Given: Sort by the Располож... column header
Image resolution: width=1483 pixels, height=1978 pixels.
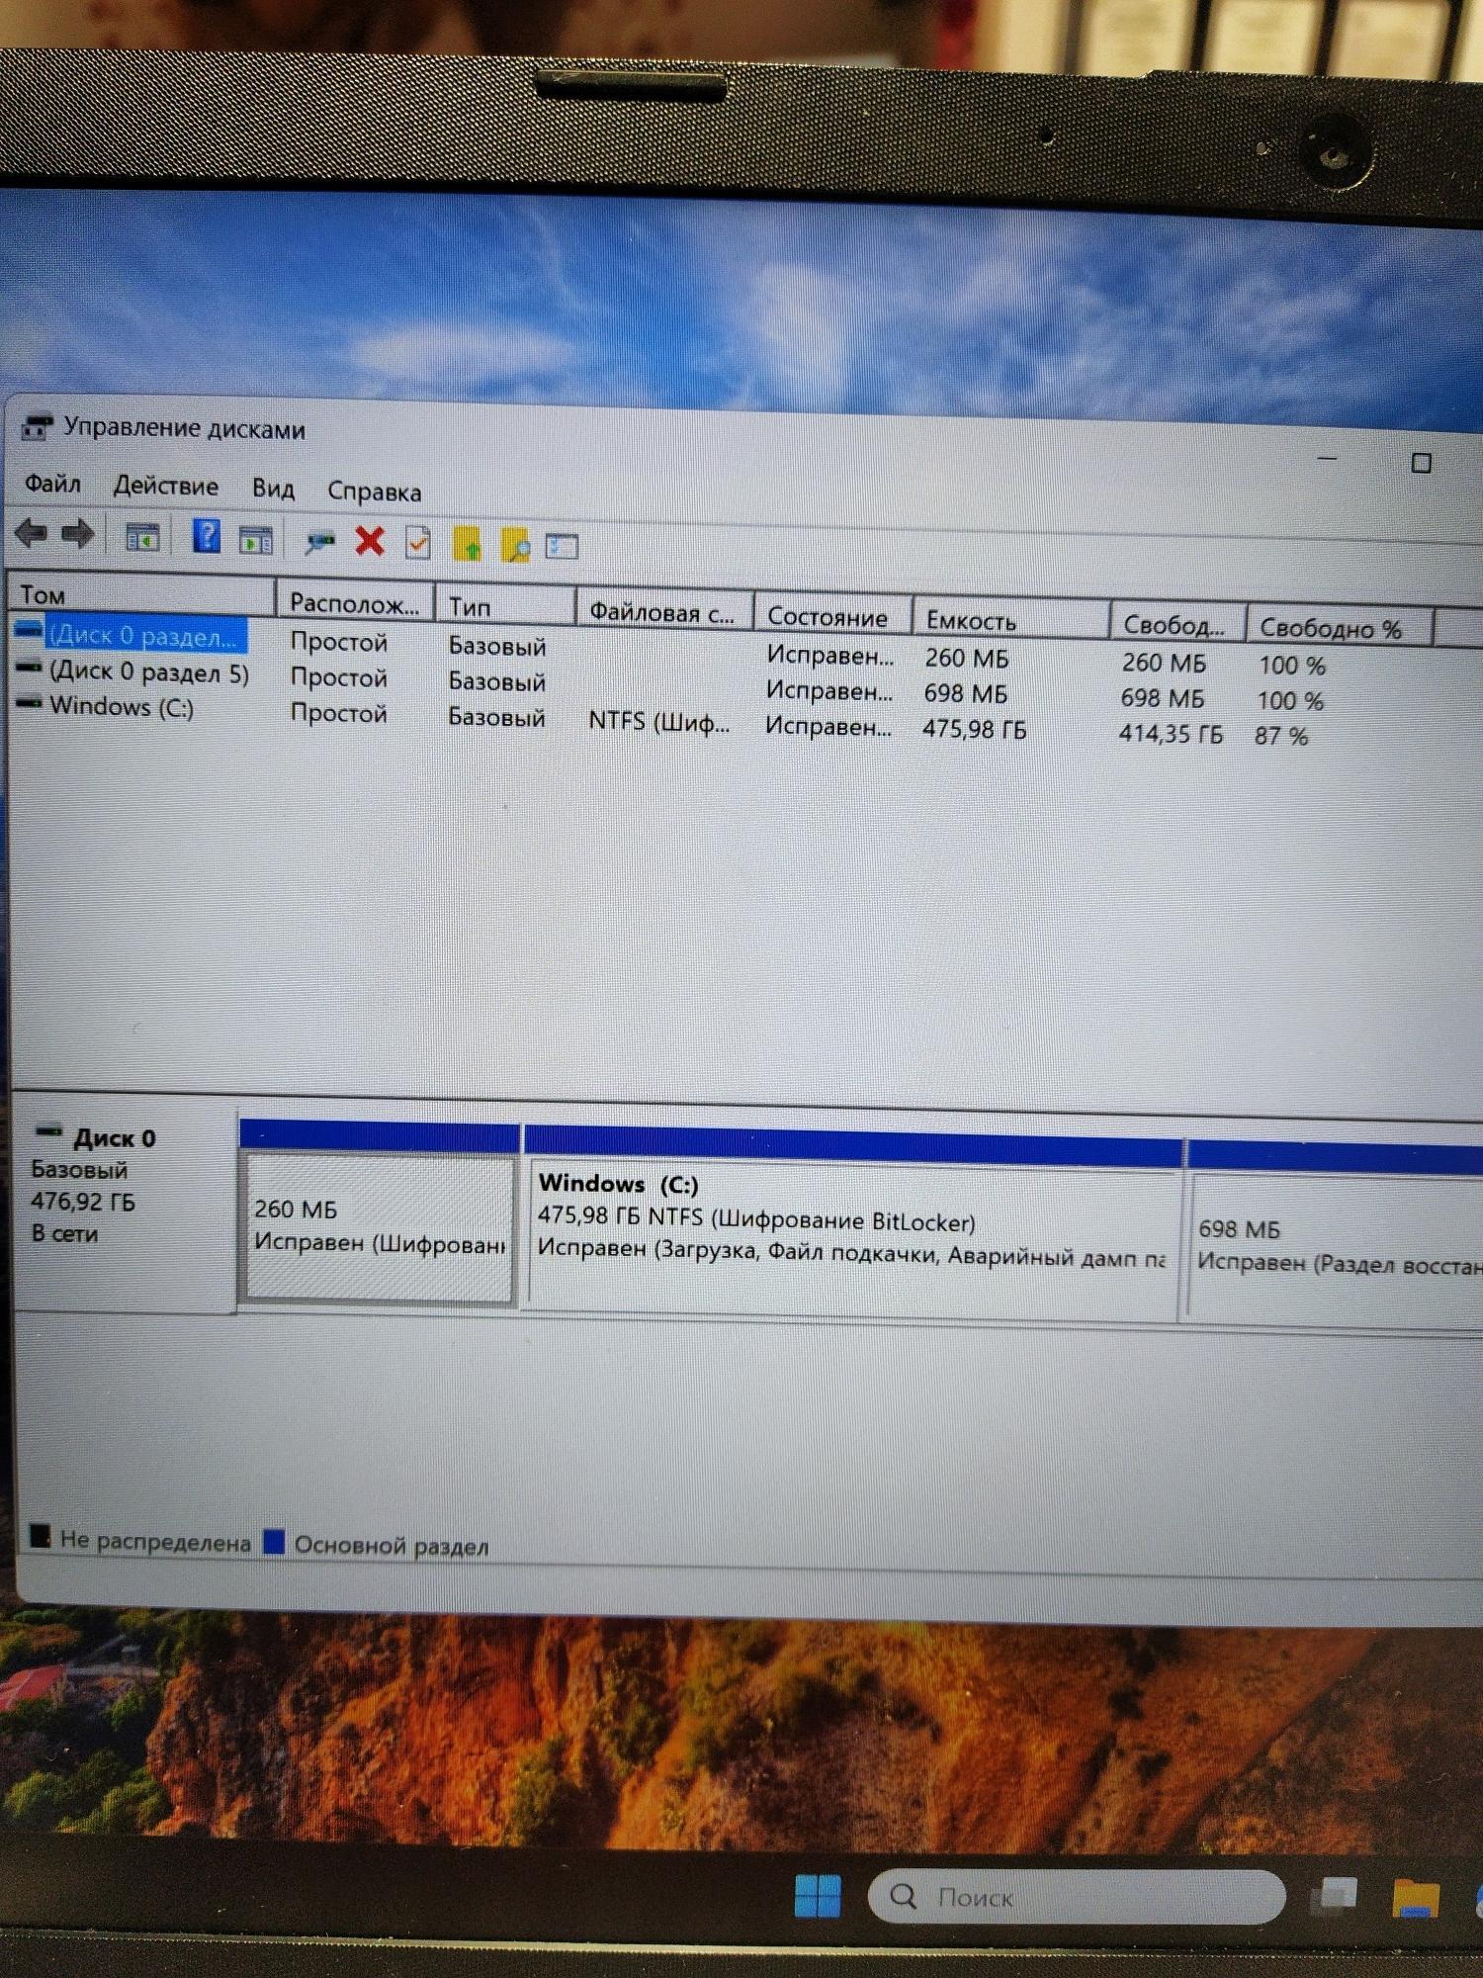Looking at the screenshot, I should pos(355,603).
